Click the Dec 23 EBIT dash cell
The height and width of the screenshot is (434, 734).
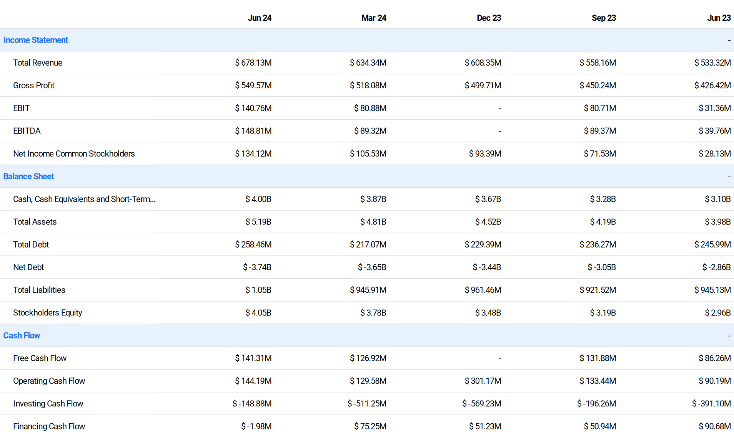499,109
